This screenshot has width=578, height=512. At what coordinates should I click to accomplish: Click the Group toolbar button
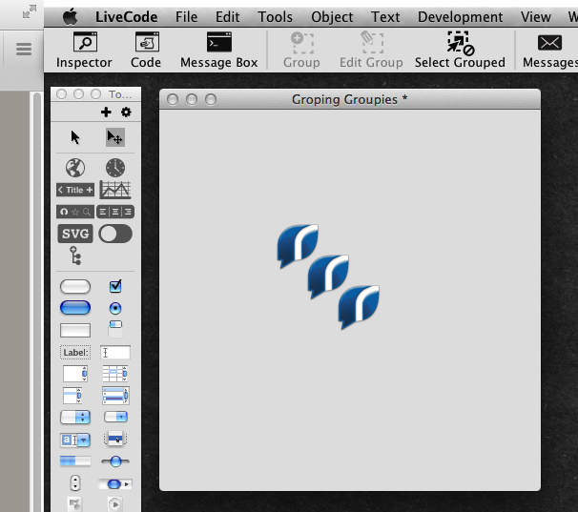(x=302, y=51)
